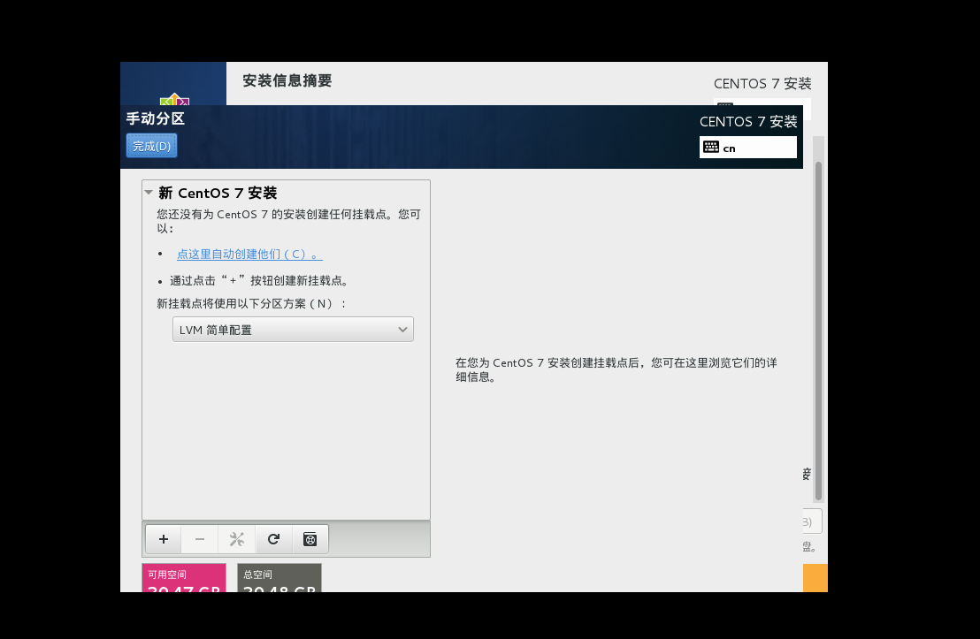
Task: Click the label 新挂载点将使用以下分区方案（N）
Action: [x=252, y=303]
